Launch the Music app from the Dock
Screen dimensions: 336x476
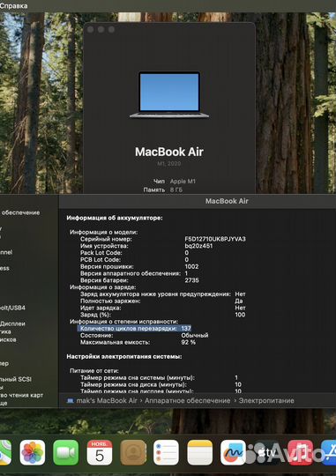point(300,452)
